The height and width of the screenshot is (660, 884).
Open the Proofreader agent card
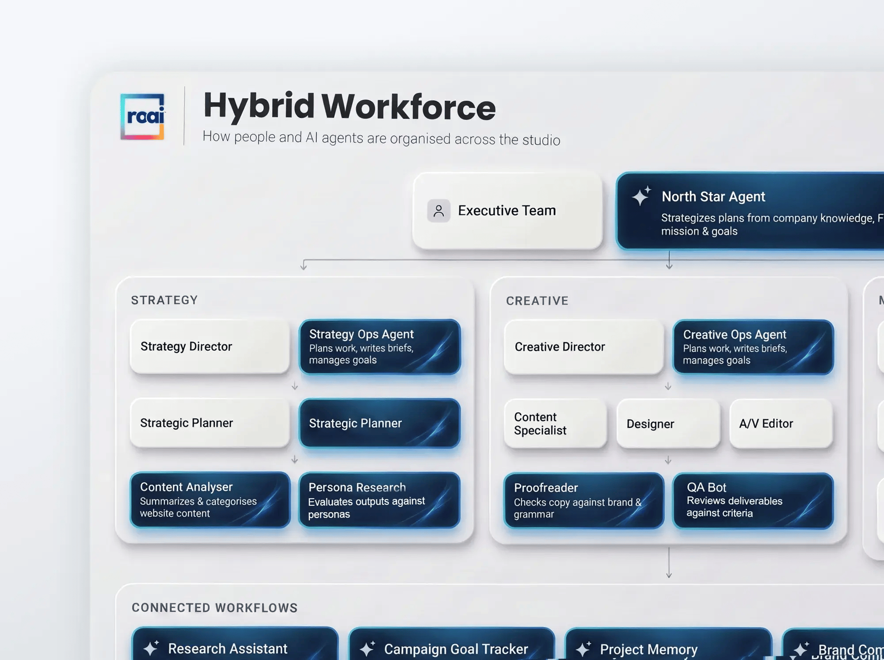(x=584, y=501)
